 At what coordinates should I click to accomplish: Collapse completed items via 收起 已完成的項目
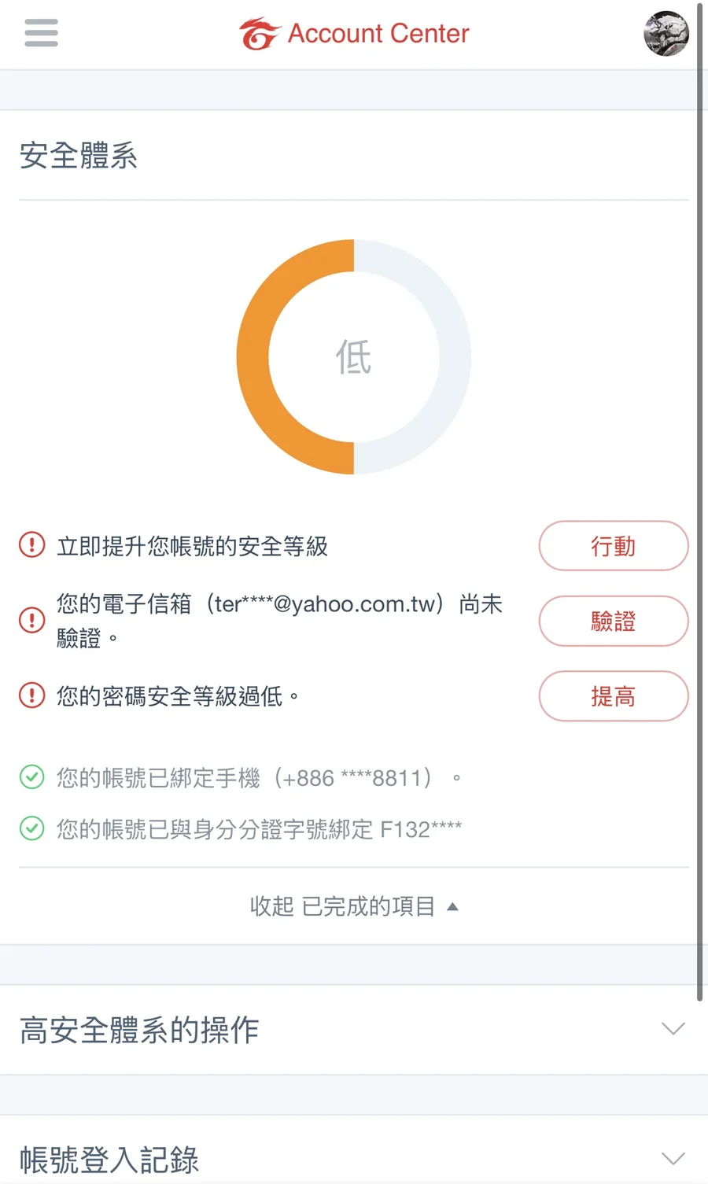pos(354,906)
